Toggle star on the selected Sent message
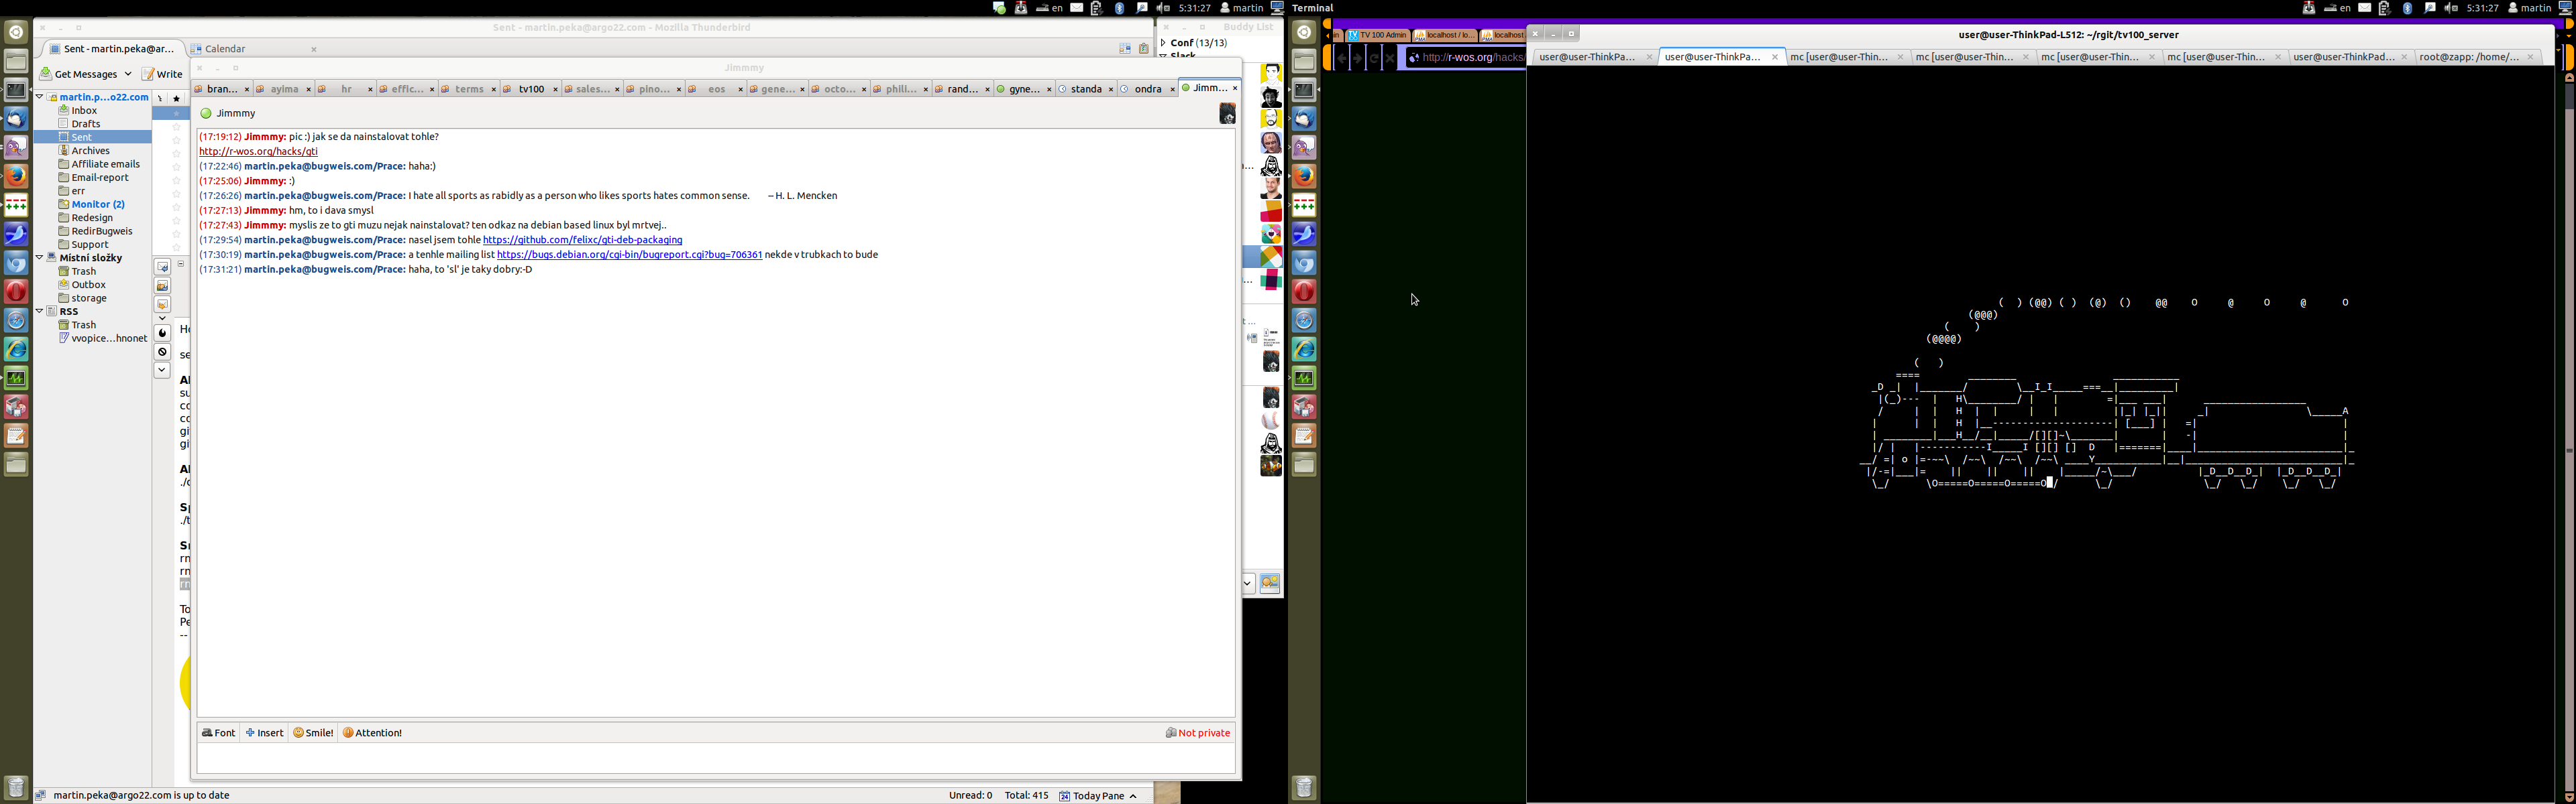The width and height of the screenshot is (2576, 804). pyautogui.click(x=177, y=114)
